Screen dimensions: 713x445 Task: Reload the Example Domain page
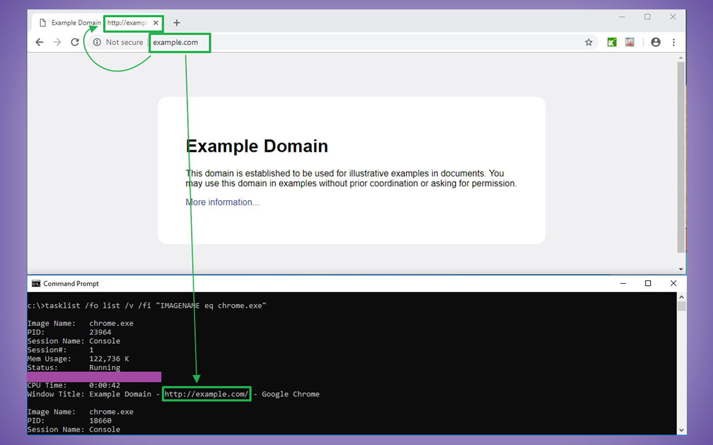coord(75,42)
